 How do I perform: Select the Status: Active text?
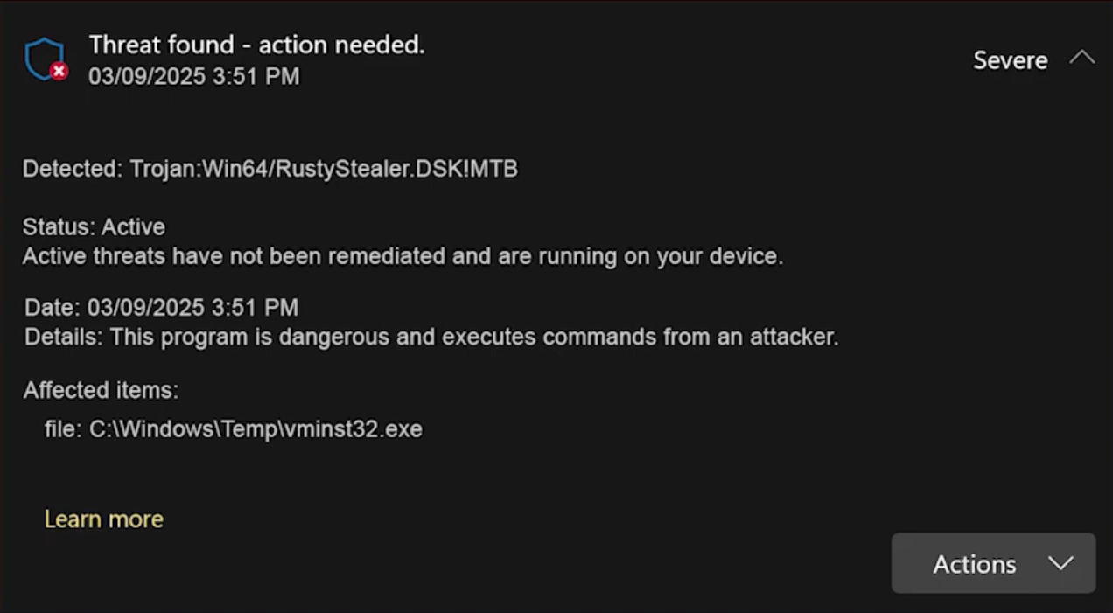pyautogui.click(x=94, y=226)
